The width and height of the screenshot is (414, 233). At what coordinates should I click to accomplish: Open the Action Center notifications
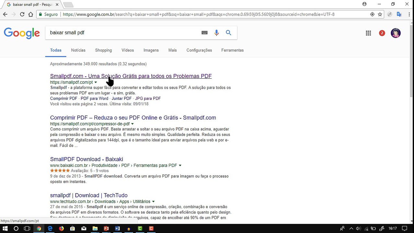point(404,228)
